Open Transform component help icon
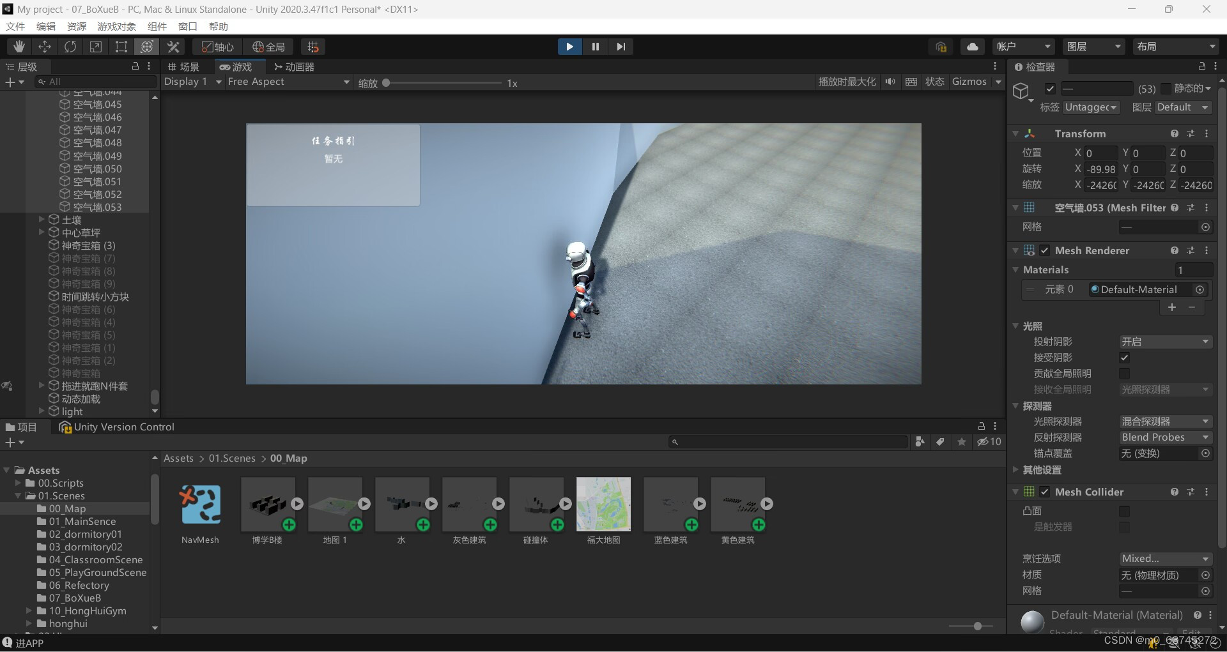The image size is (1227, 652). tap(1175, 133)
